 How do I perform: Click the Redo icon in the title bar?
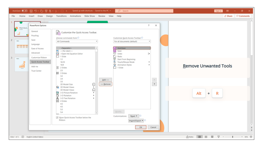pyautogui.click(x=42, y=11)
